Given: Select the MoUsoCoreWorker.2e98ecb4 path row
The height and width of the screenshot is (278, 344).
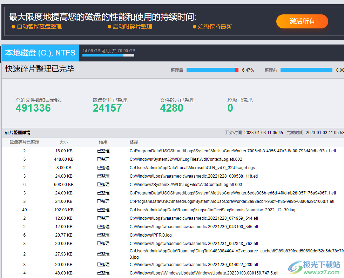Looking at the screenshot, I should click(x=173, y=201).
